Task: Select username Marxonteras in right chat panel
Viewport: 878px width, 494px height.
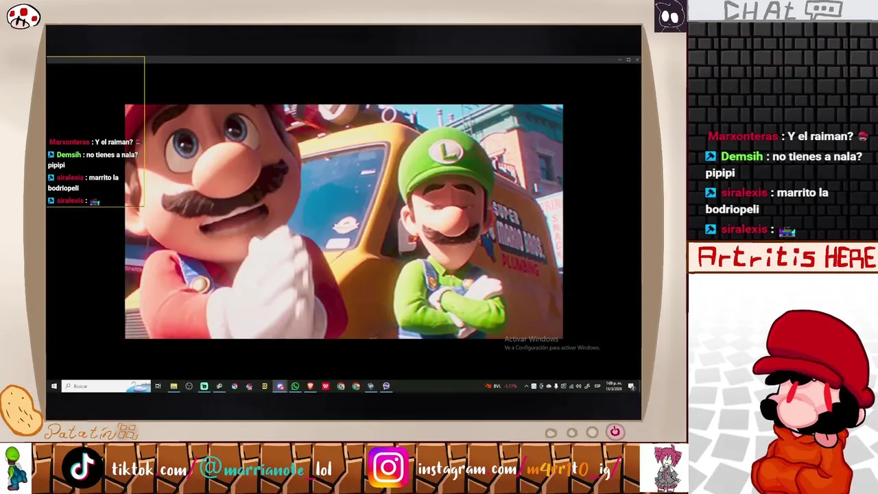Action: (743, 137)
